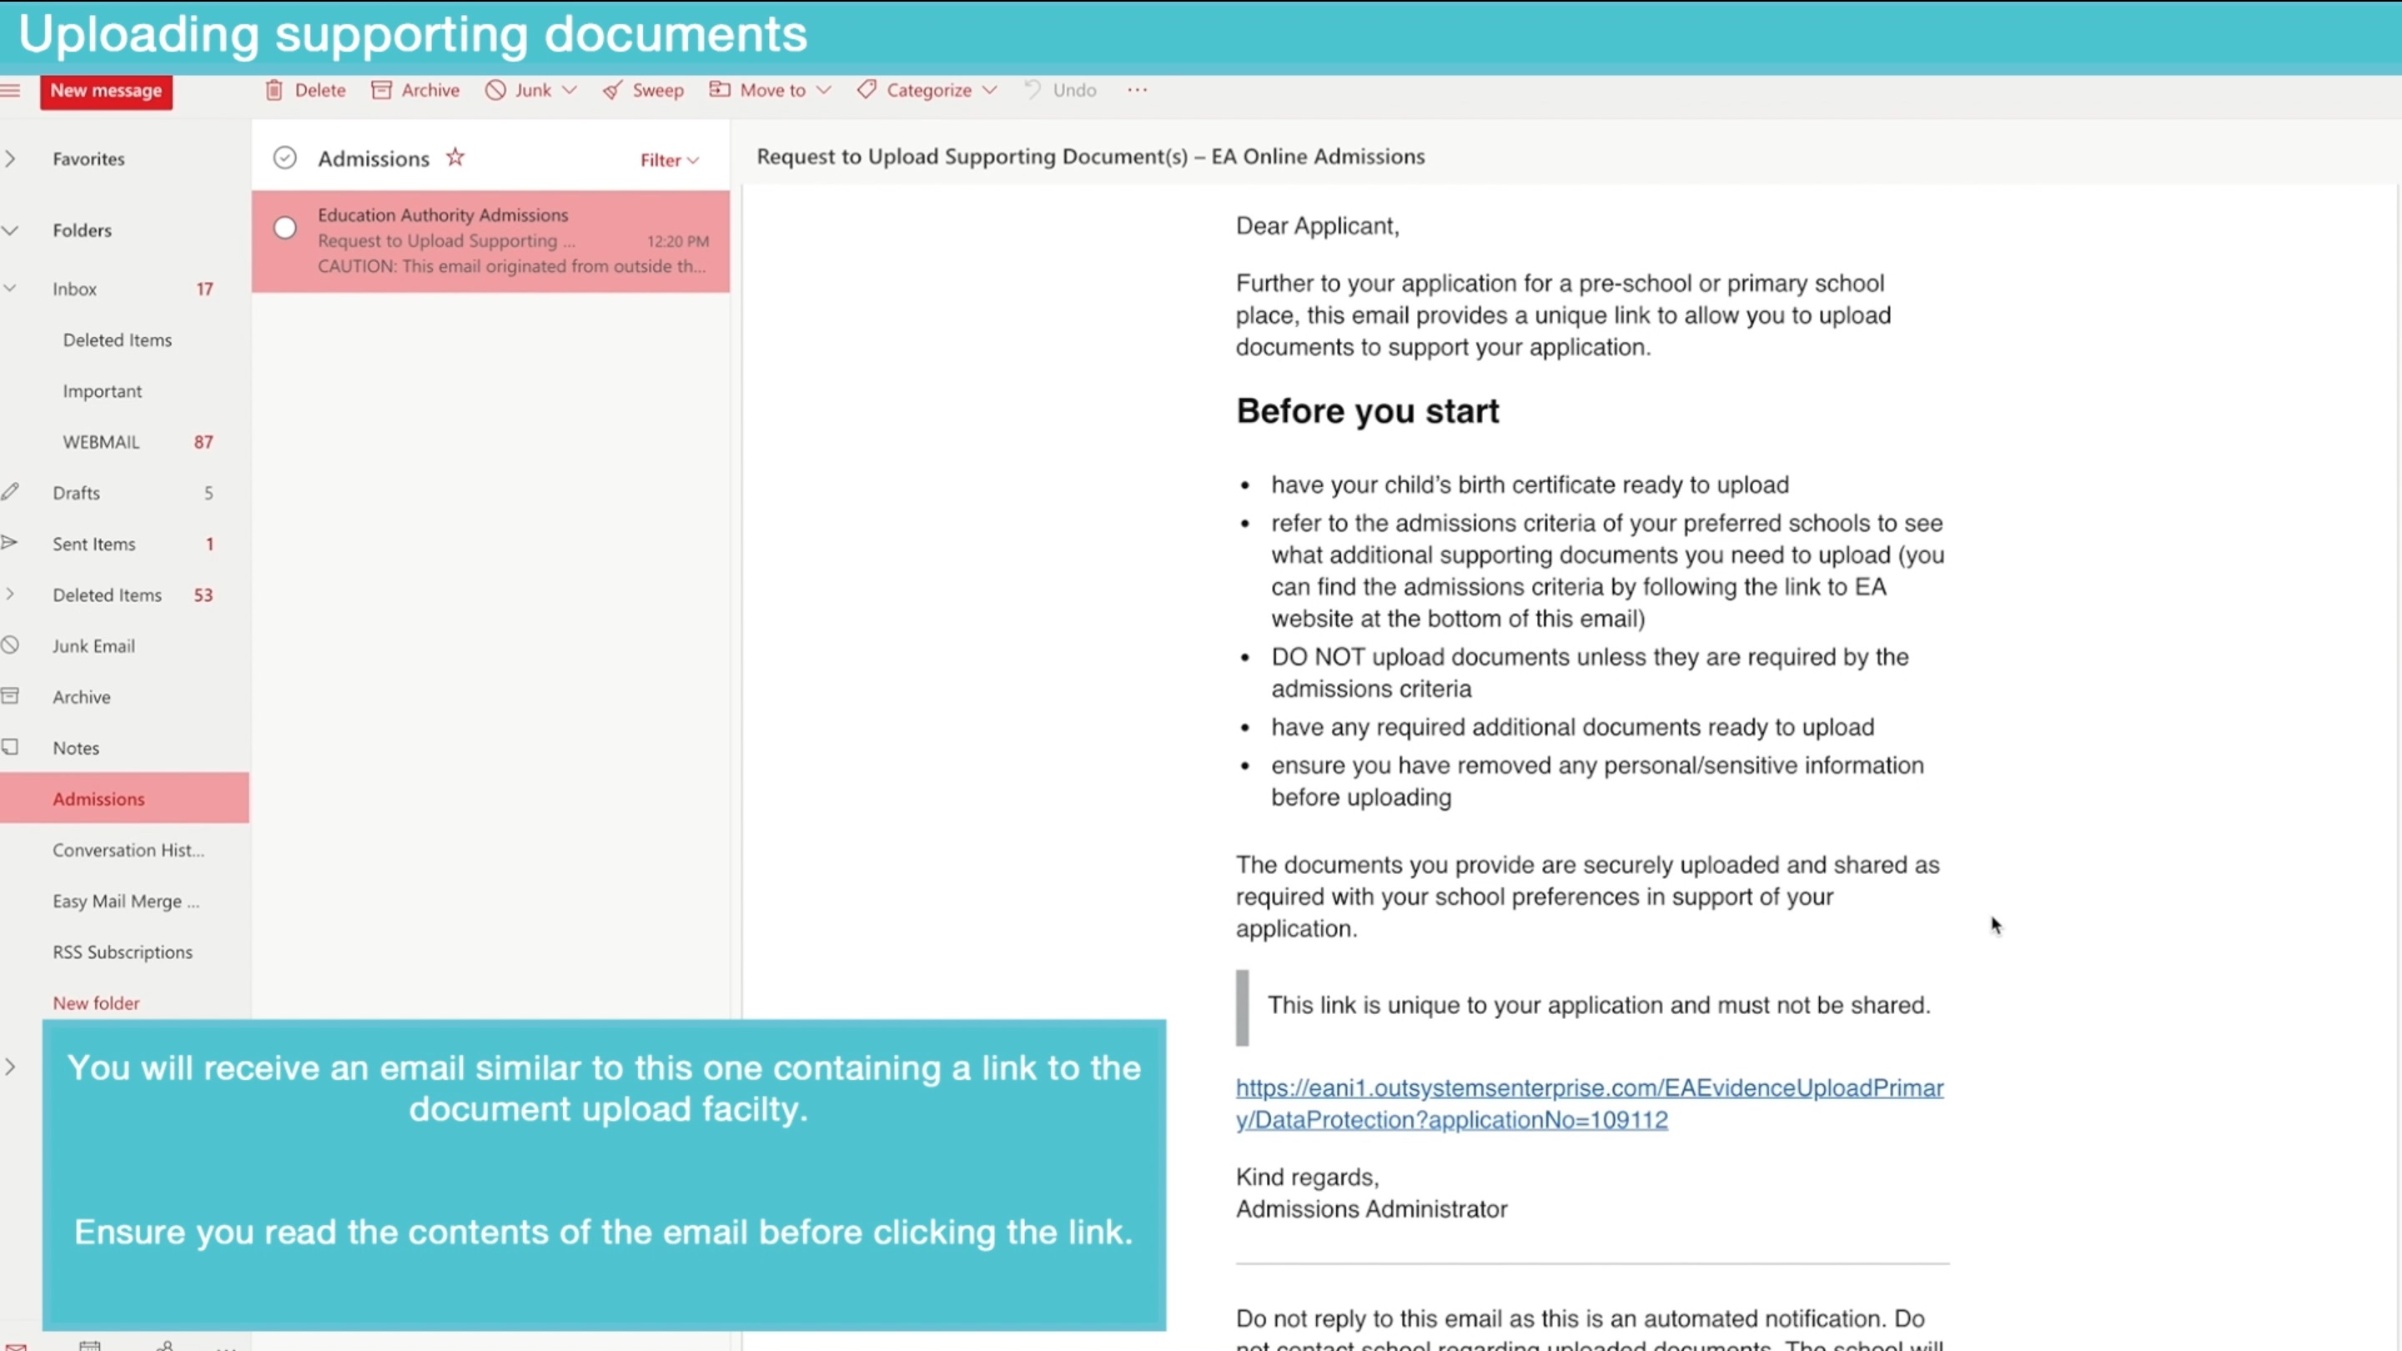2402x1351 pixels.
Task: Star the Admissions folder header
Action: (455, 157)
